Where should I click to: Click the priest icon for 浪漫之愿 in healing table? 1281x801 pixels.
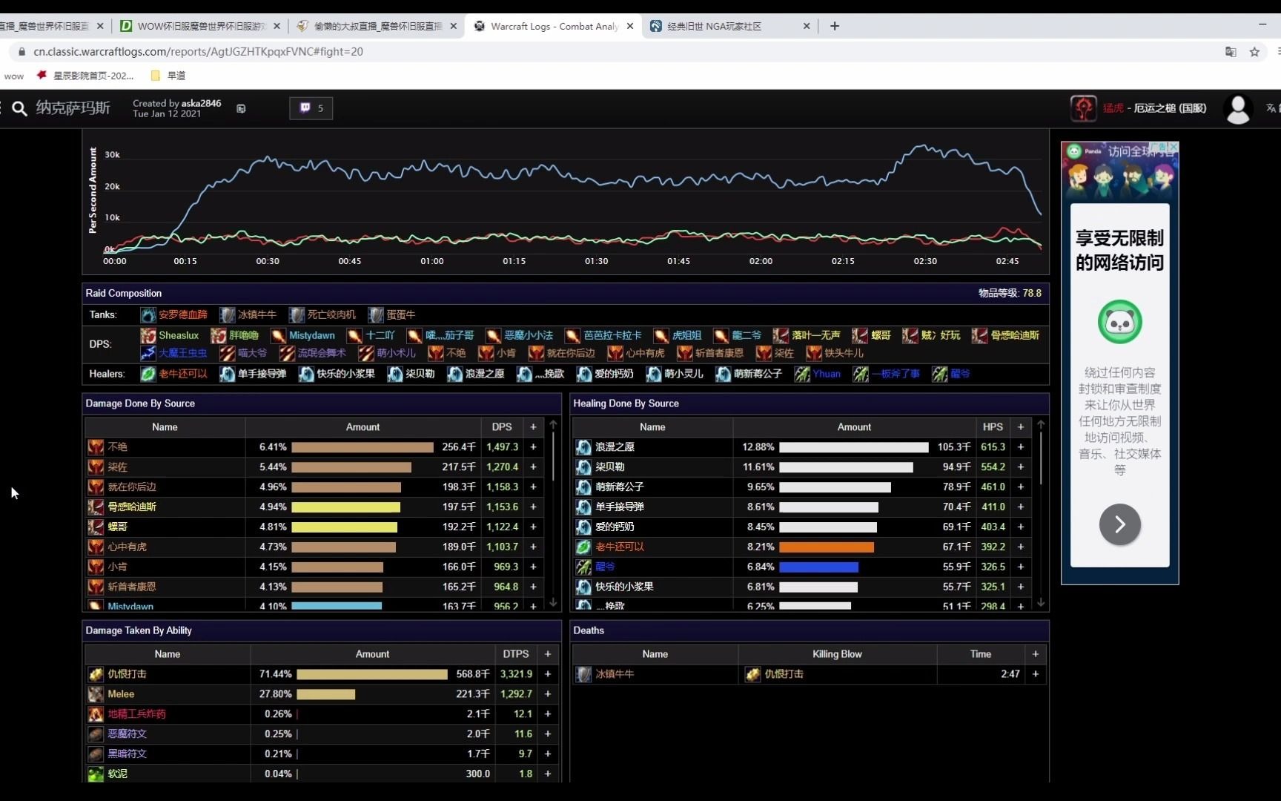click(583, 447)
